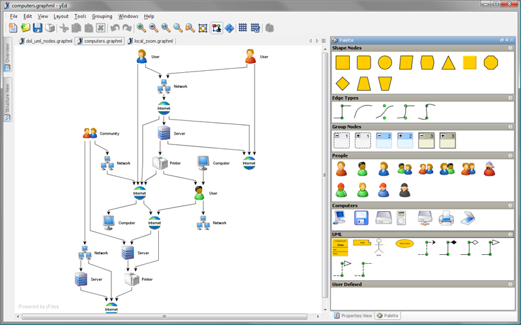Click the Cut scissors icon

(64, 28)
